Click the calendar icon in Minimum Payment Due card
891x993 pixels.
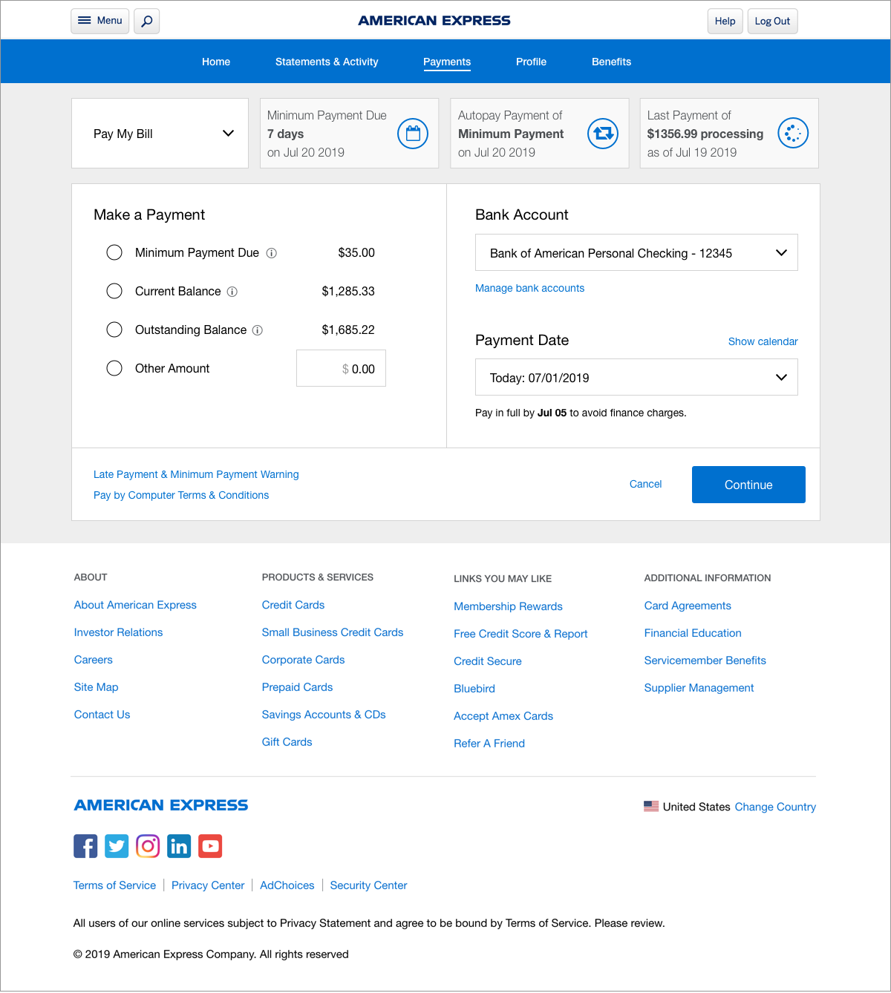coord(413,134)
